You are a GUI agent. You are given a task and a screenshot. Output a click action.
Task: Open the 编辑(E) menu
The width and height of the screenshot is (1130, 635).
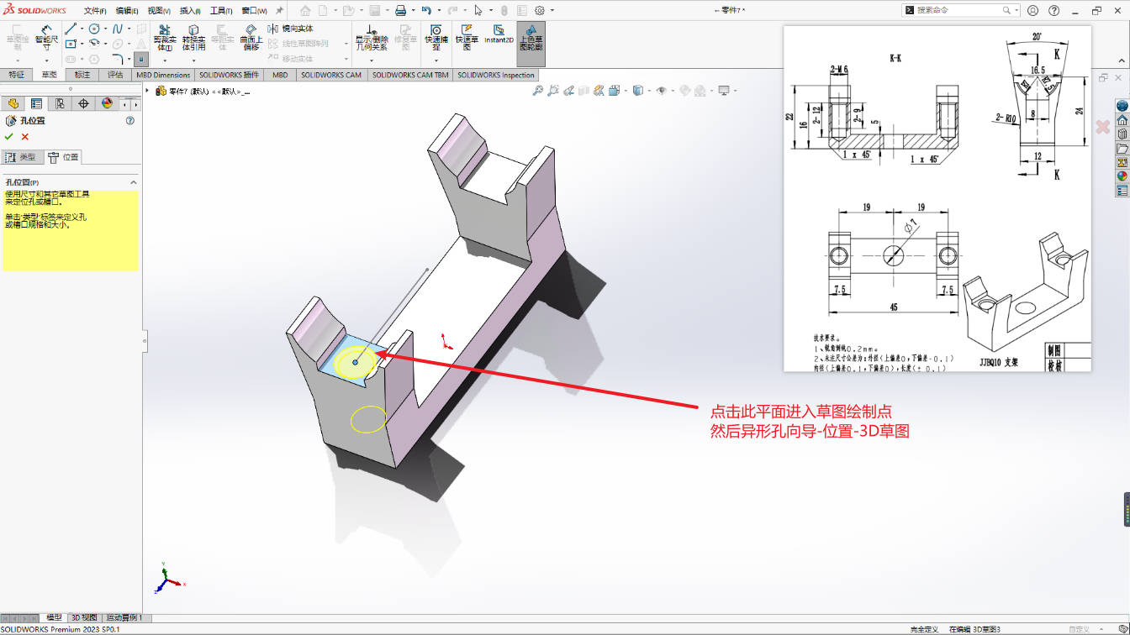[x=127, y=11]
